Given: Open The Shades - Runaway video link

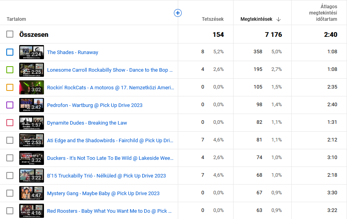Looking at the screenshot, I should pos(73,52).
